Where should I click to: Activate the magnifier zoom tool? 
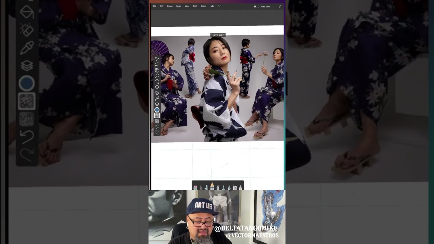tap(157, 76)
